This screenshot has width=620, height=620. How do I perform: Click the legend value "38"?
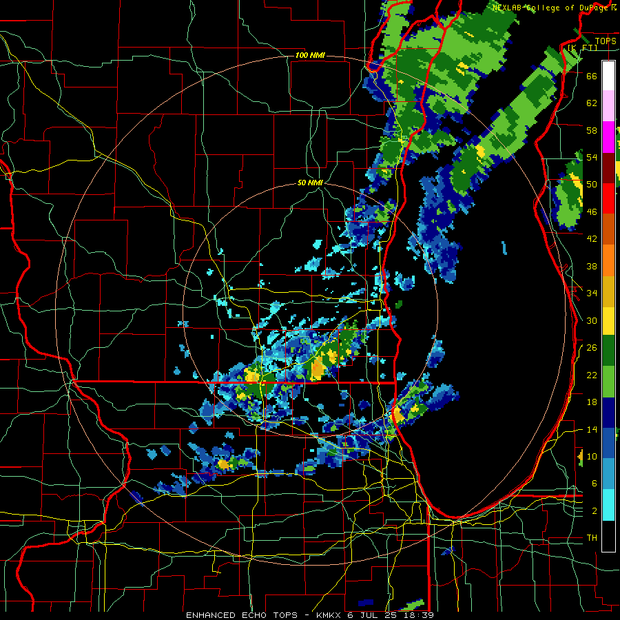[592, 267]
